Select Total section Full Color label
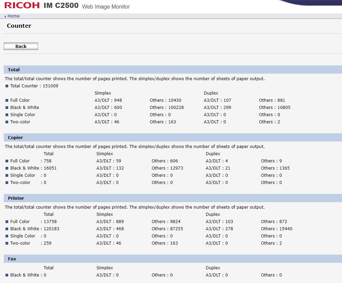342x283 pixels. pos(20,100)
